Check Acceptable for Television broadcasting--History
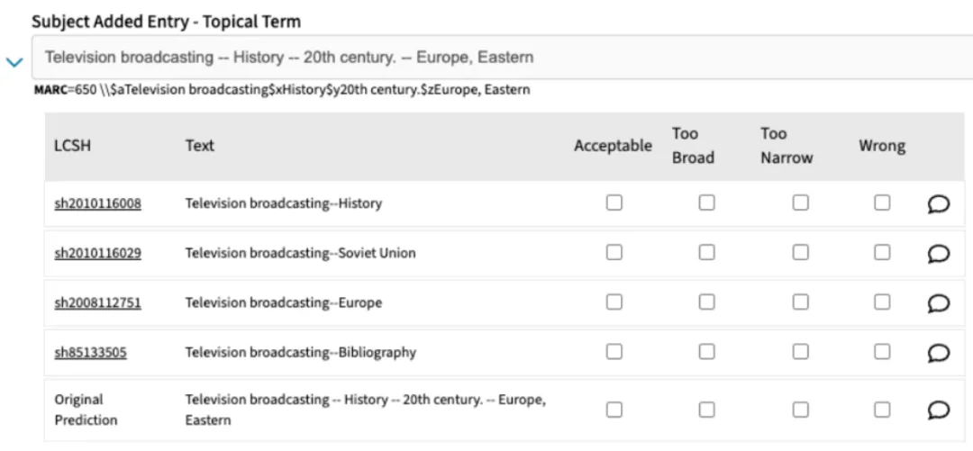Viewport: 973px width, 451px height. tap(614, 203)
